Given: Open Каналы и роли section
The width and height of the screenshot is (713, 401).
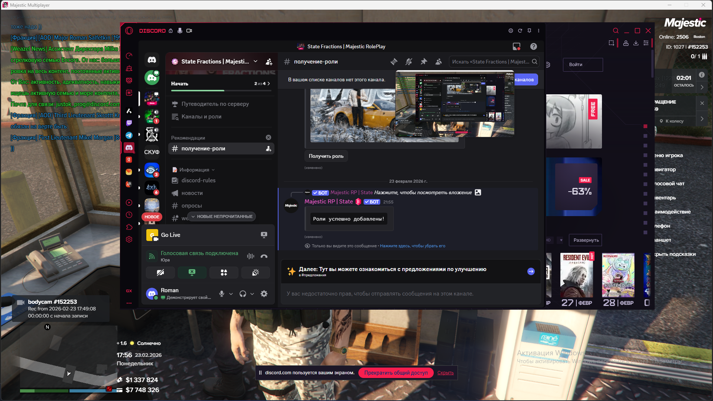Looking at the screenshot, I should click(201, 117).
